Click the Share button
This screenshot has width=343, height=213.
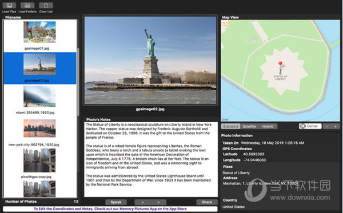[207, 202]
